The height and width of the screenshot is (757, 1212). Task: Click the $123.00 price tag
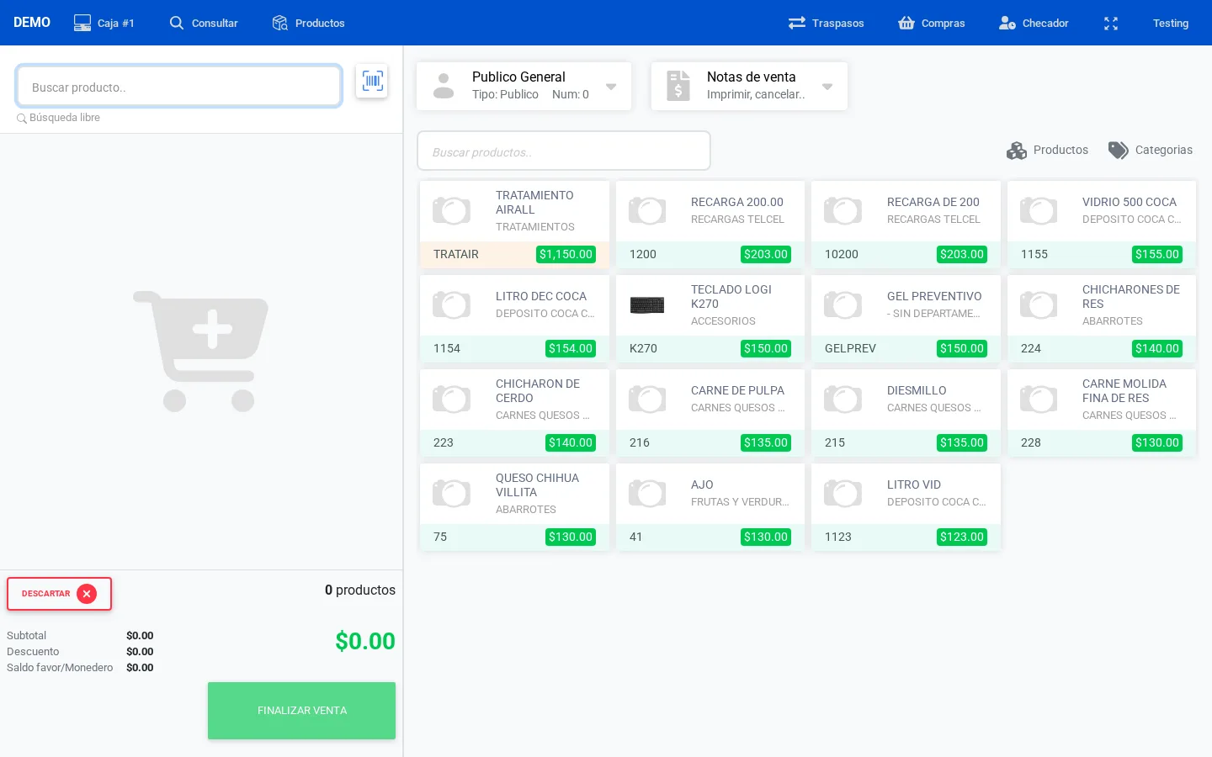(962, 537)
